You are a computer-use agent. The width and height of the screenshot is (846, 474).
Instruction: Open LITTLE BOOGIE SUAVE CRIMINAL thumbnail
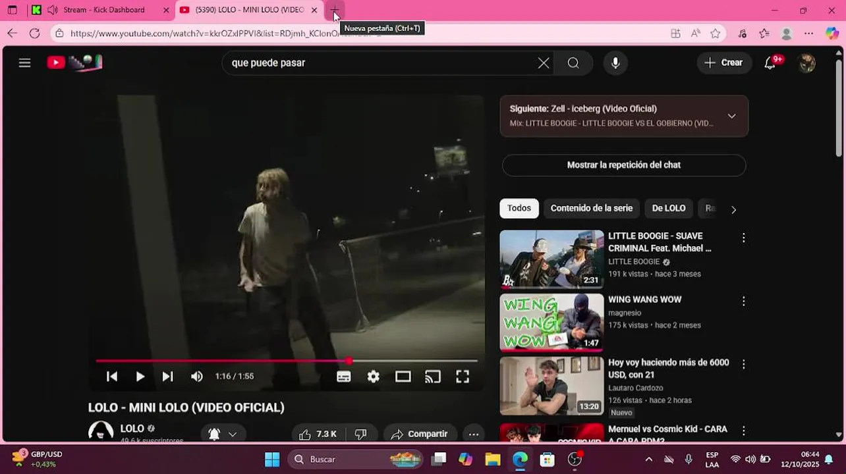[x=551, y=259]
